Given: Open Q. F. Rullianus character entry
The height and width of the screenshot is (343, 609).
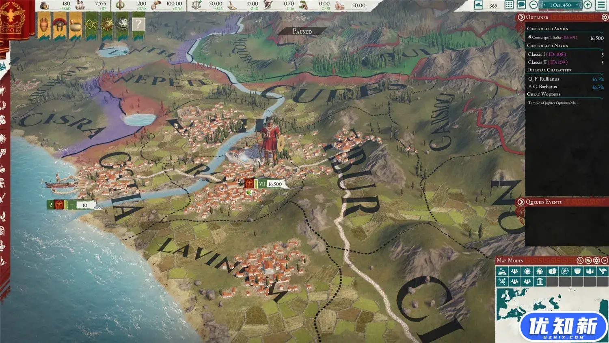Looking at the screenshot, I should tap(566, 79).
